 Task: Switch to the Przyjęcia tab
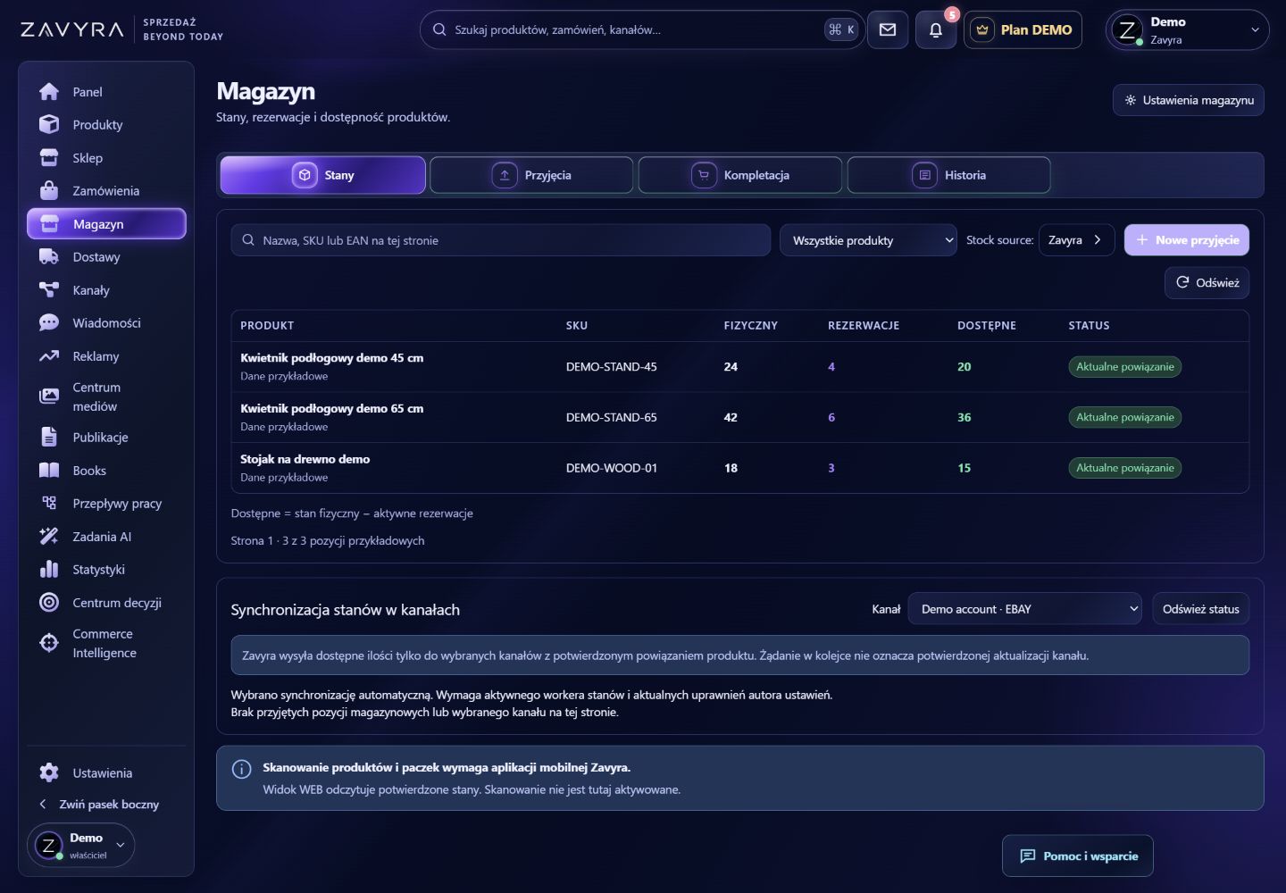coord(531,175)
